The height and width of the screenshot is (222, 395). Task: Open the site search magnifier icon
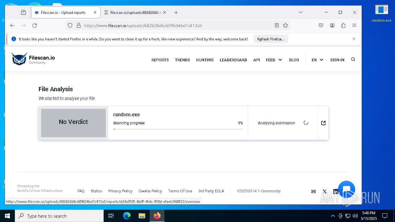pyautogui.click(x=353, y=60)
